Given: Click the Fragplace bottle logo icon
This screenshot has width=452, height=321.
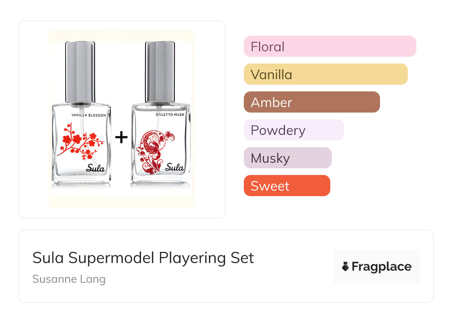Looking at the screenshot, I should point(345,266).
